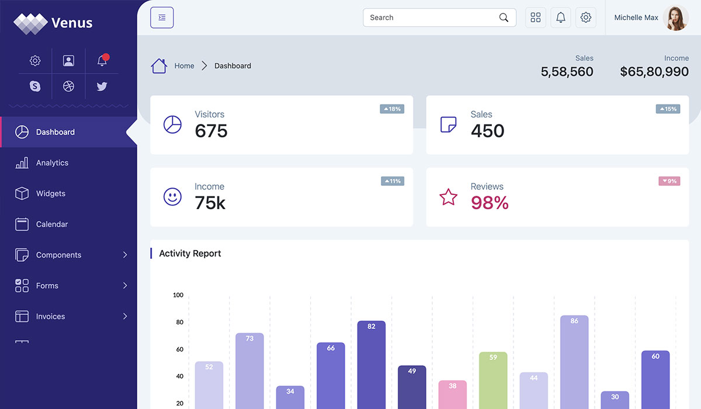Click the chart bar labeled 86
The width and height of the screenshot is (701, 409).
click(574, 362)
